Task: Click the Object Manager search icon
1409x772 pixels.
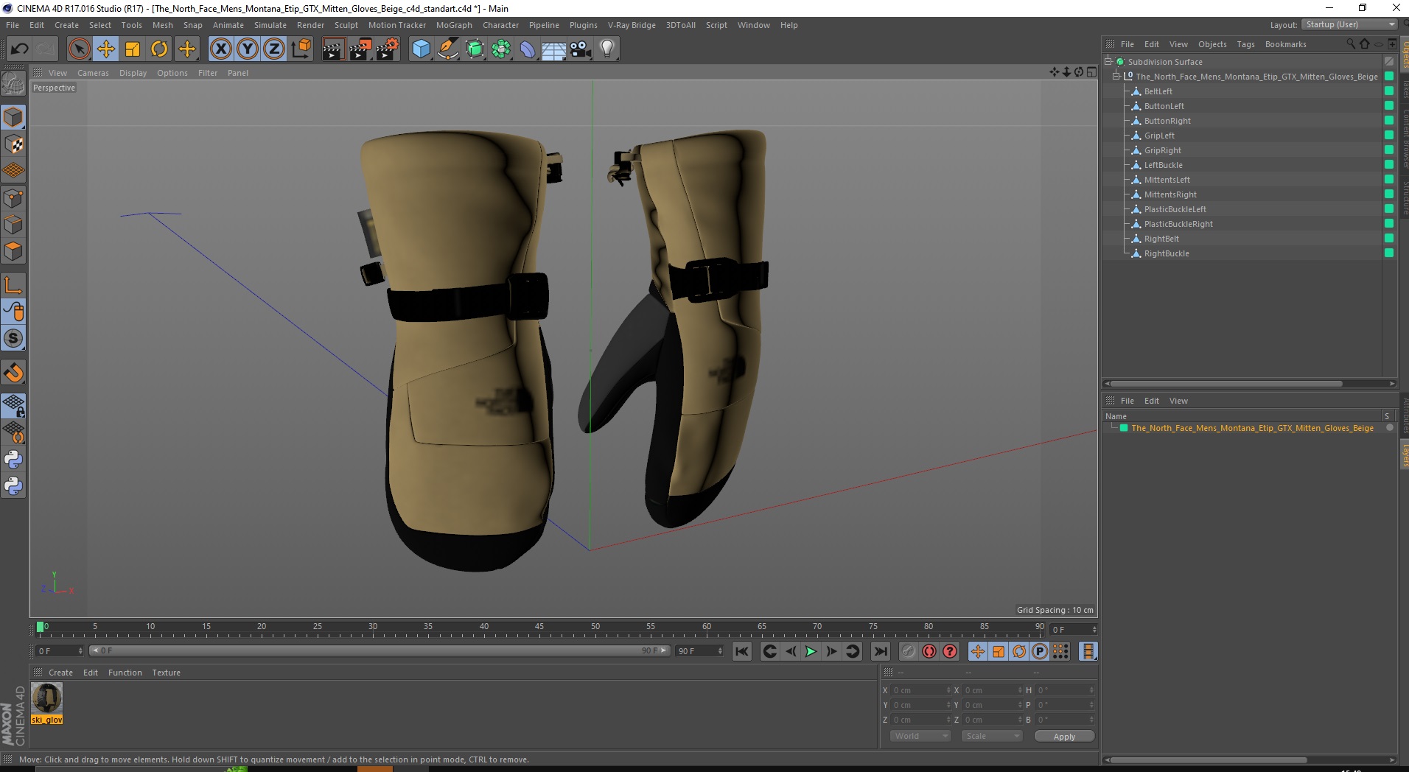Action: 1351,44
